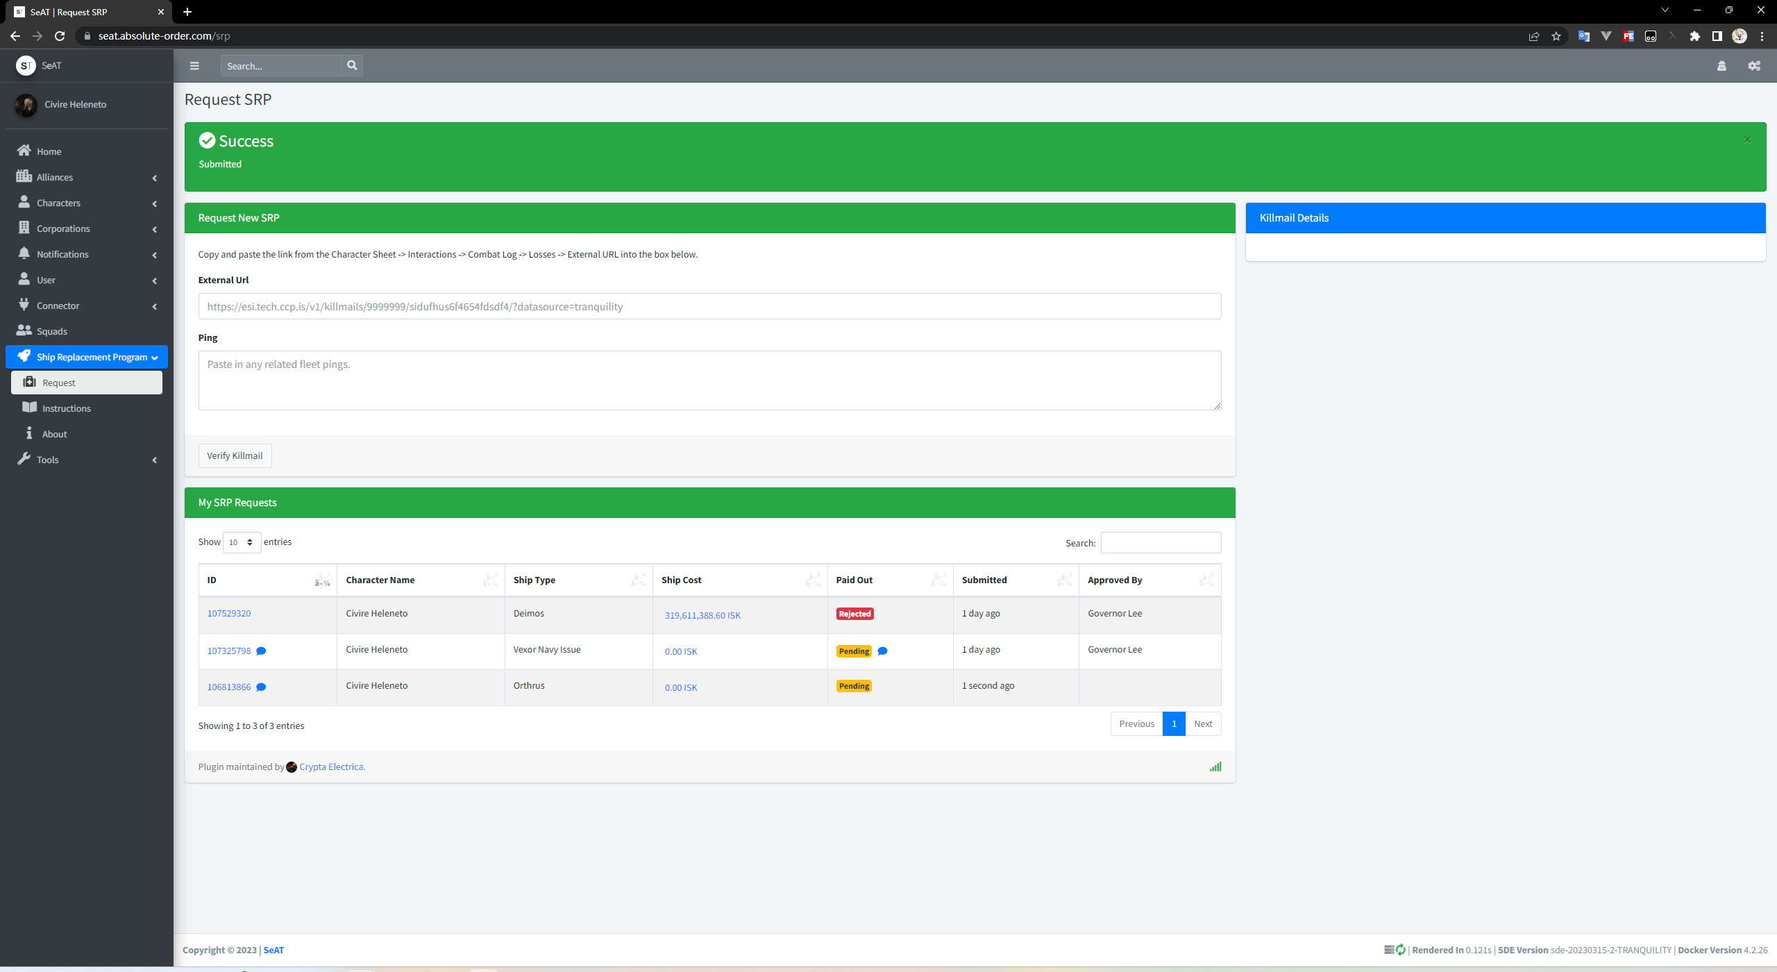Screen dimensions: 1777x972
Task: Click browser bookmark star icon
Action: (1556, 36)
